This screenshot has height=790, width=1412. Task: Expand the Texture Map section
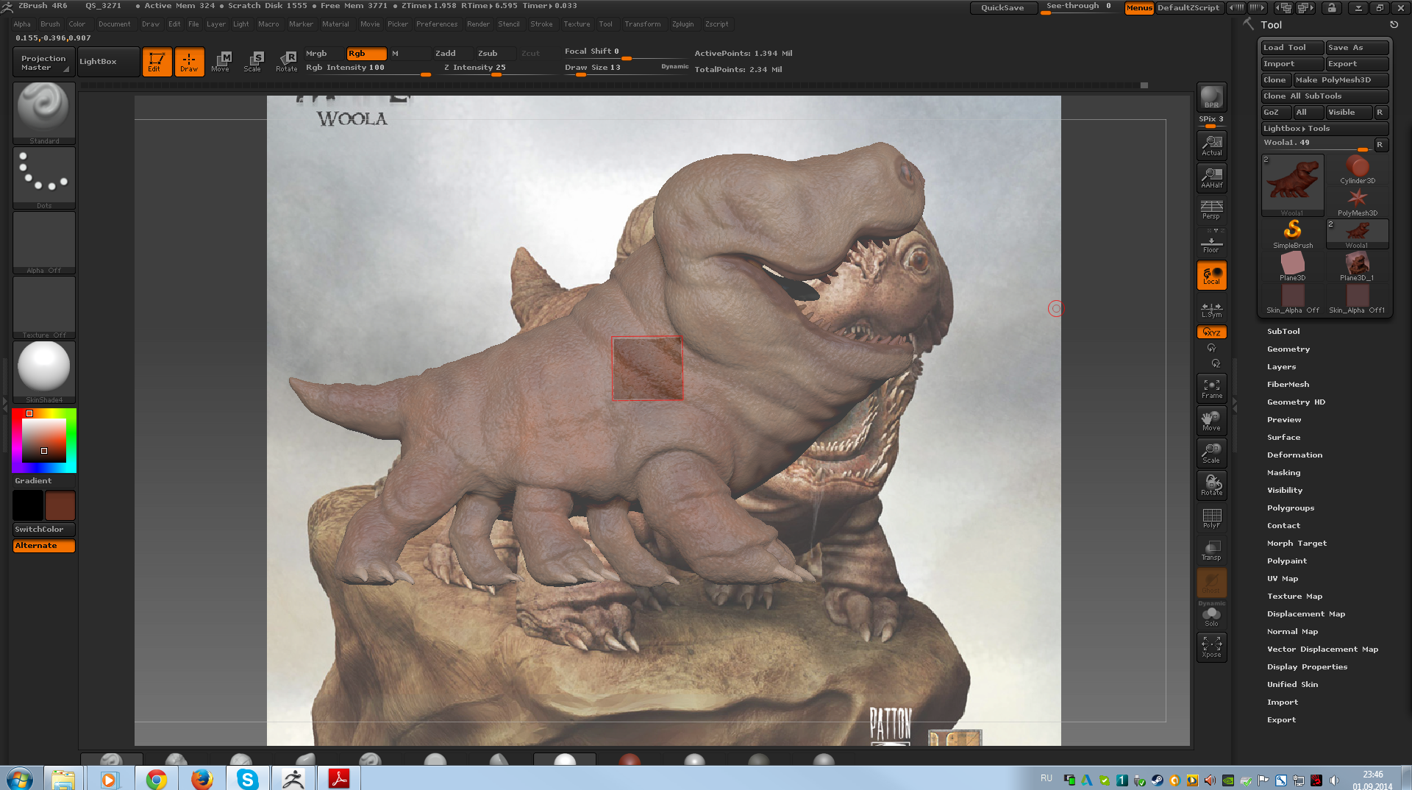click(x=1295, y=597)
